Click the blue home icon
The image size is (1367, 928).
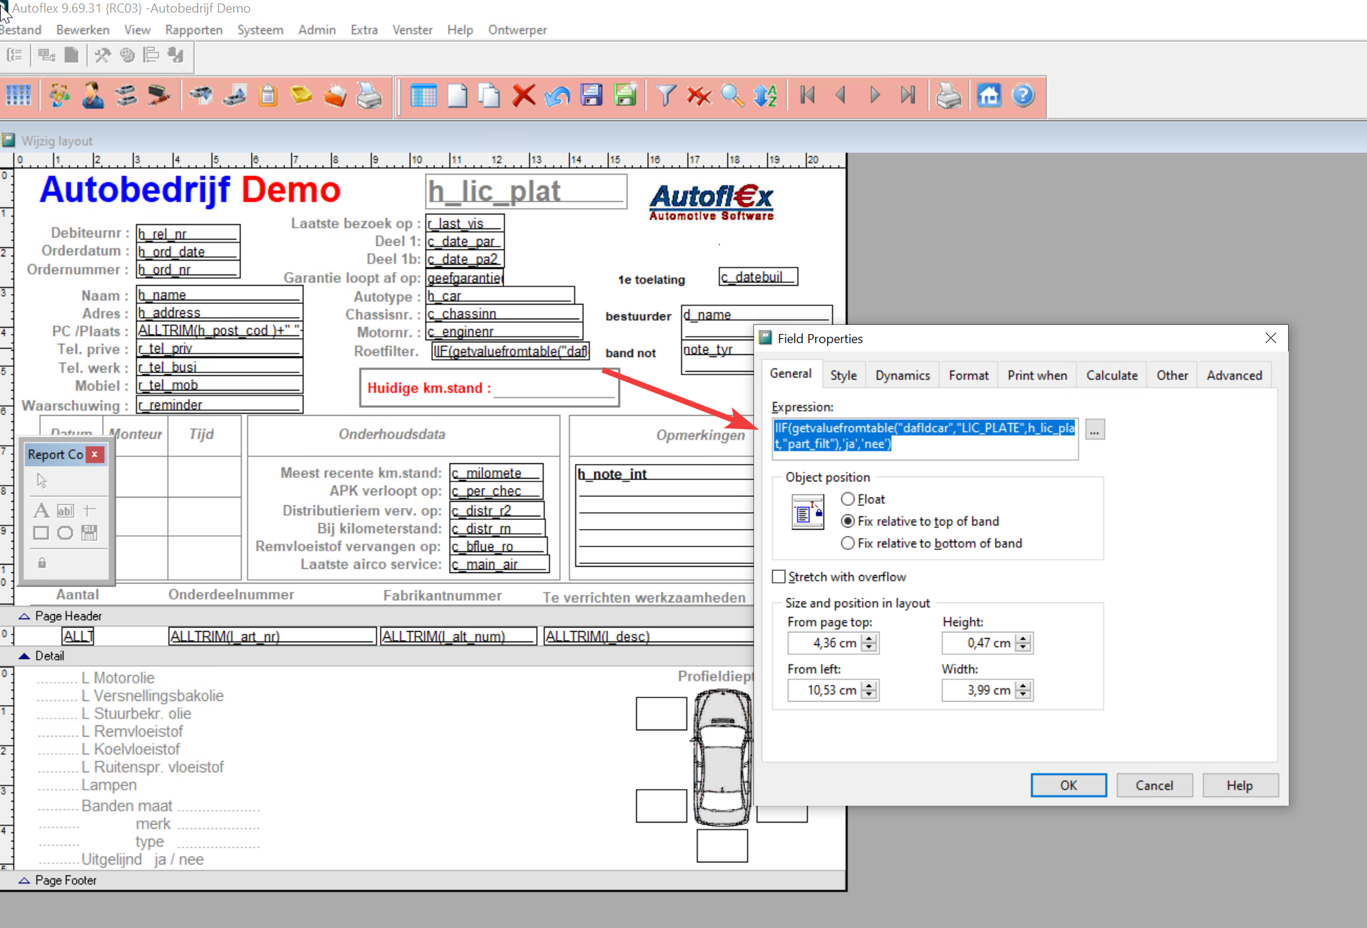989,95
